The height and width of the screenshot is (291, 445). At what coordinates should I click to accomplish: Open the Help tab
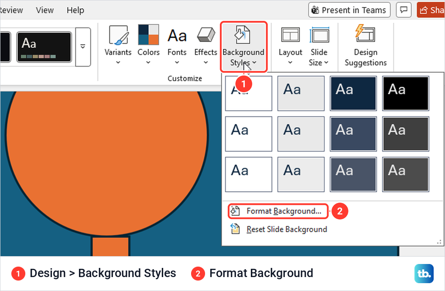coord(75,10)
